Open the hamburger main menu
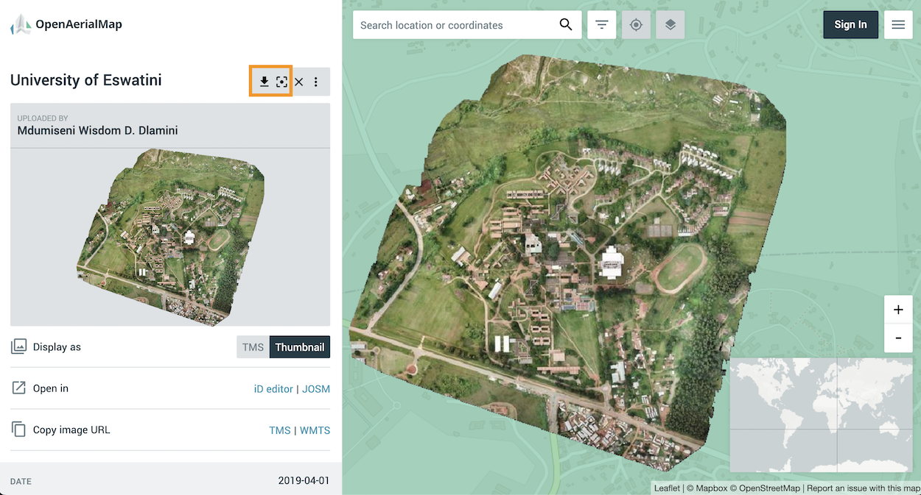Image resolution: width=921 pixels, height=495 pixels. tap(897, 25)
